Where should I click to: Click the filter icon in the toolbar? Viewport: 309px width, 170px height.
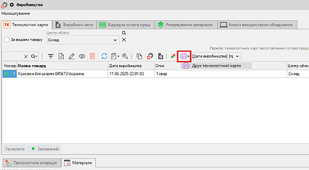pyautogui.click(x=51, y=57)
